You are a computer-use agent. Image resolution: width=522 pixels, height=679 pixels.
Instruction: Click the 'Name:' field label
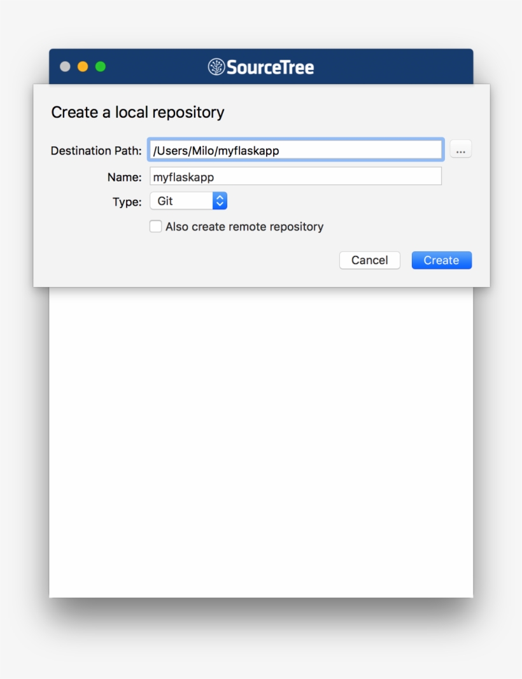click(124, 177)
